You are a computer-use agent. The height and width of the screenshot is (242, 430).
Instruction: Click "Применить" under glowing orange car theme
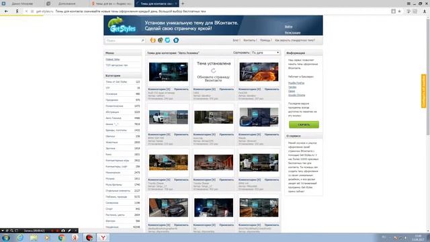[271, 89]
